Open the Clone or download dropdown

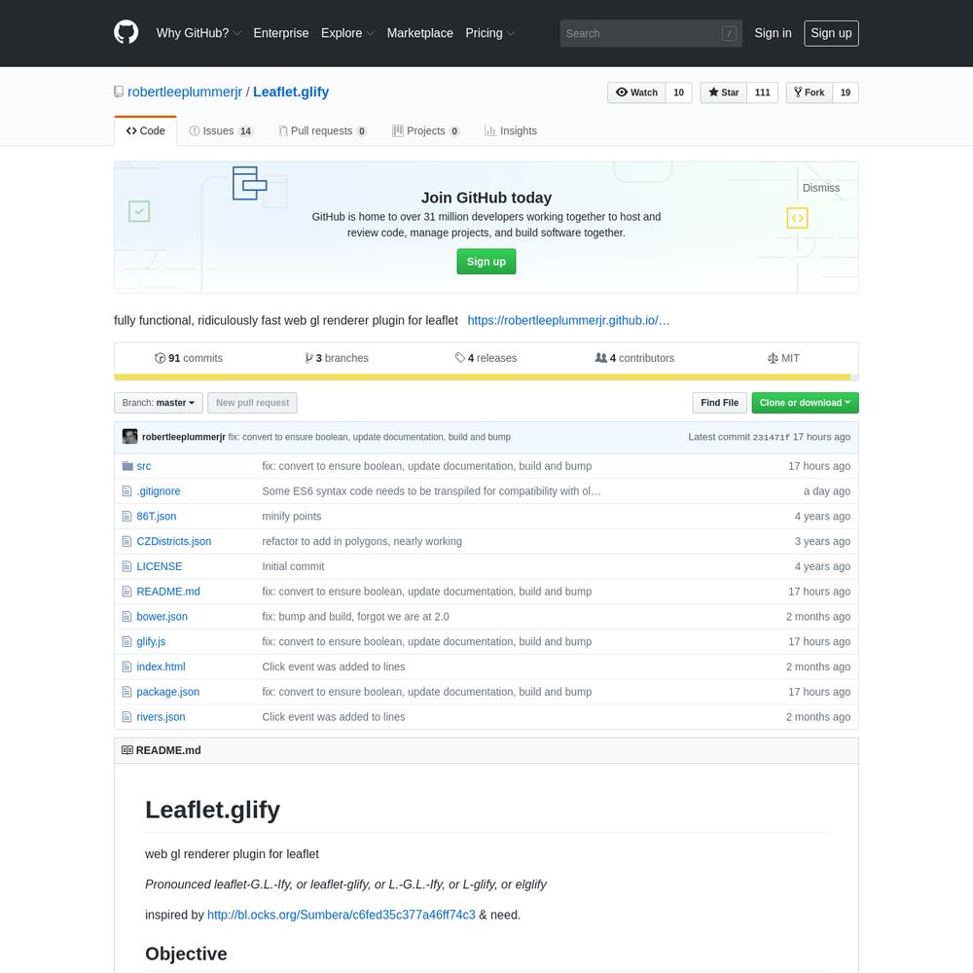805,403
